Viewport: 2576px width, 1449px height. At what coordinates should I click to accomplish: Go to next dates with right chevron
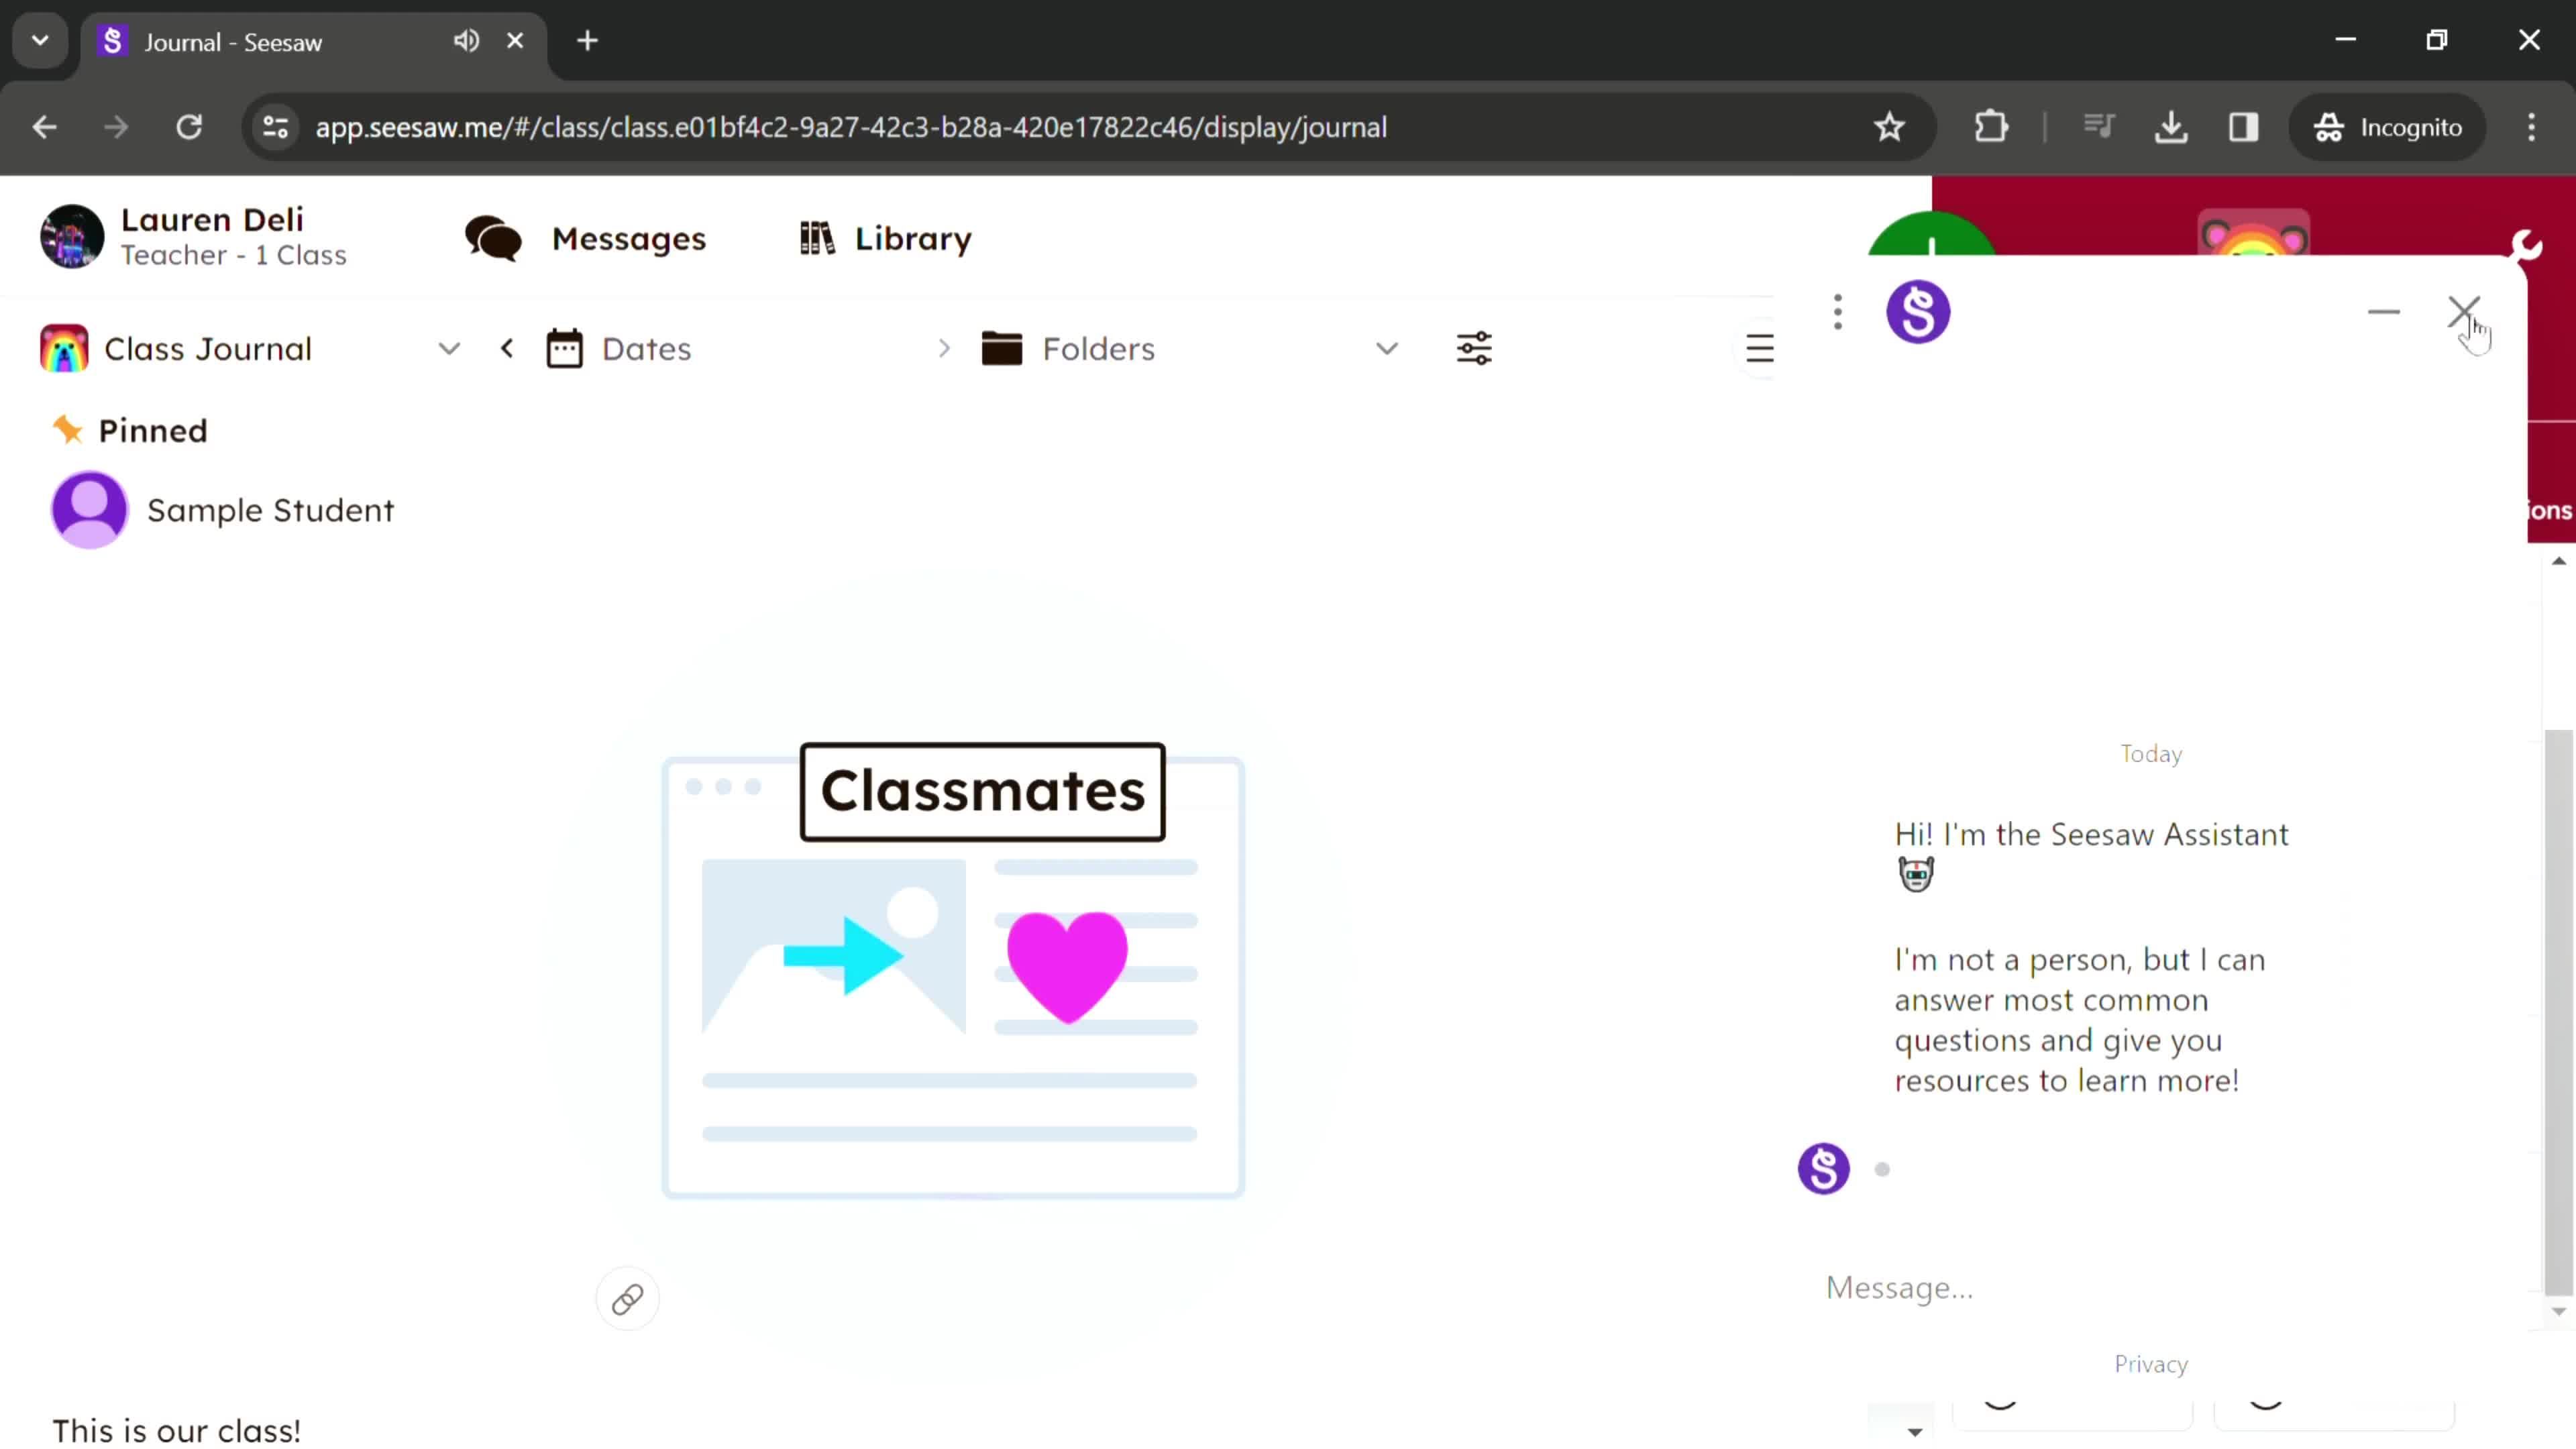pyautogui.click(x=944, y=349)
